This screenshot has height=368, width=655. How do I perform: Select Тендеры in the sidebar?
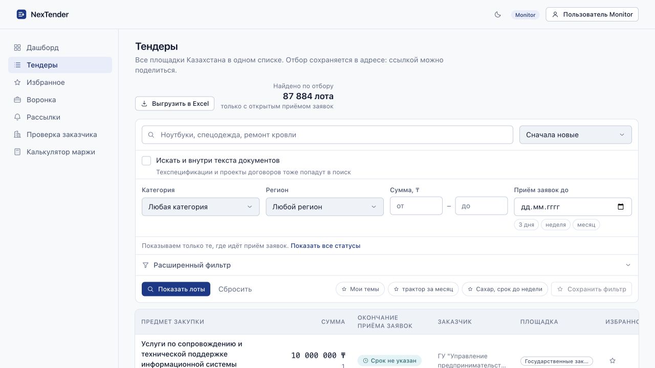(x=60, y=65)
